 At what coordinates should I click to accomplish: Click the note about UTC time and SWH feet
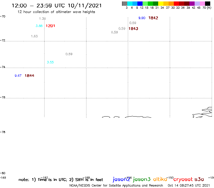pyautogui.click(x=61, y=180)
